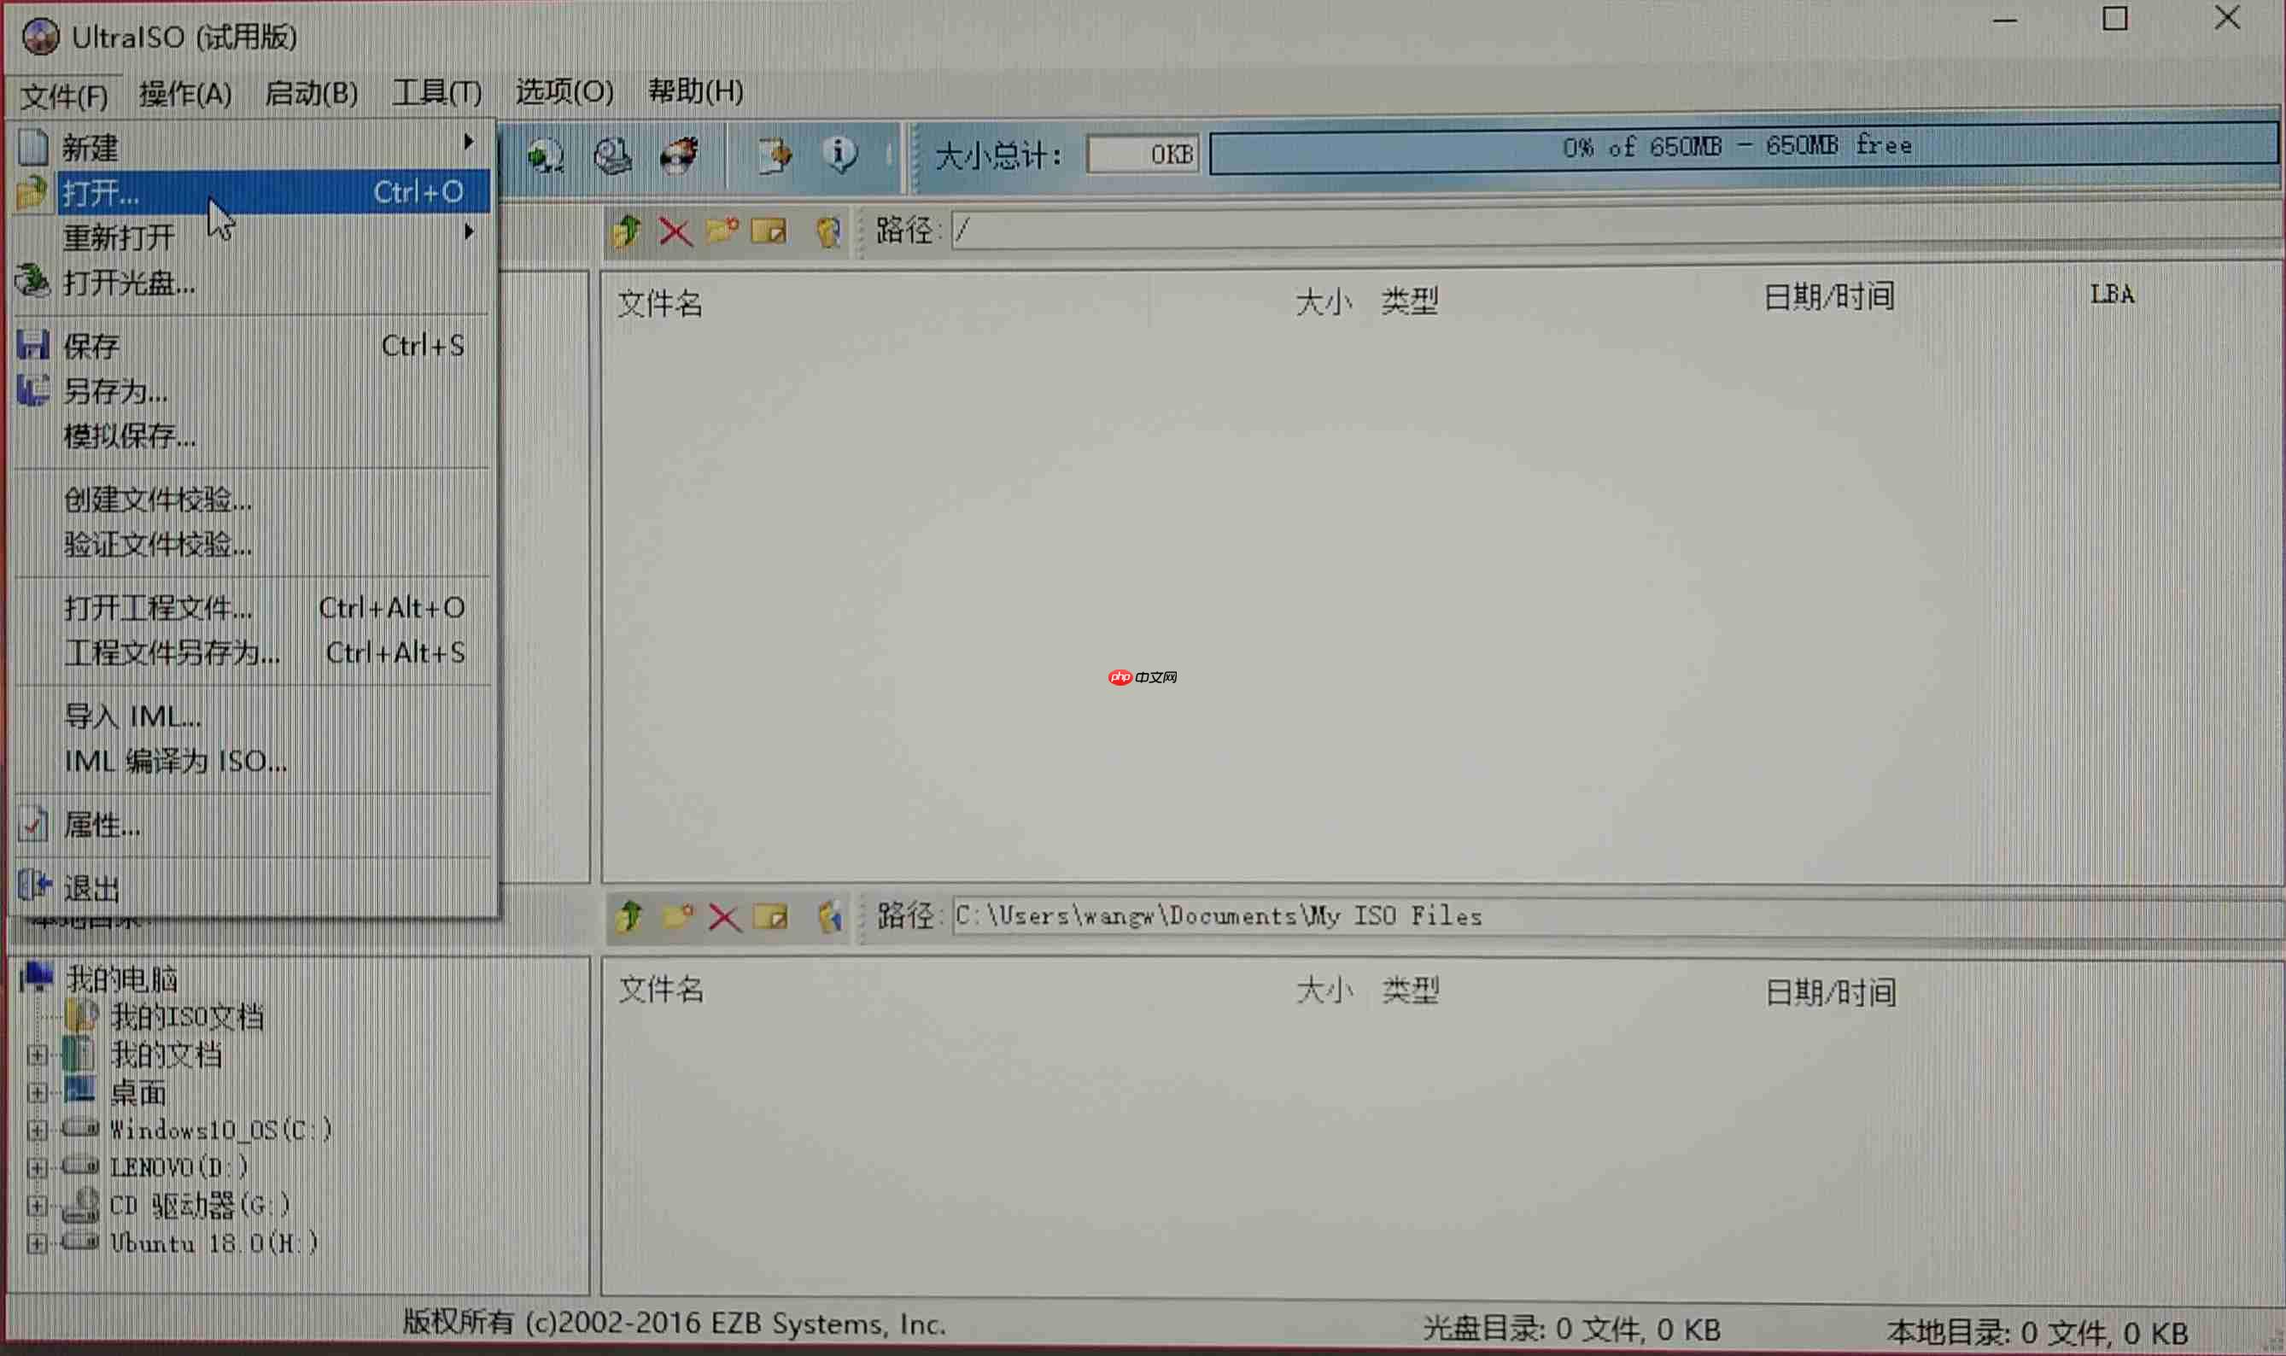Select 属性... in the File menu
The height and width of the screenshot is (1356, 2286).
[x=101, y=825]
